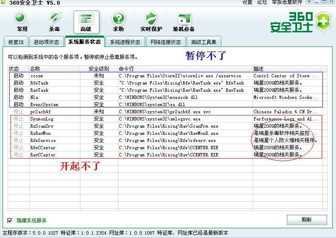Click the 举报恶意软件 link
336x238 pixels.
click(287, 2)
